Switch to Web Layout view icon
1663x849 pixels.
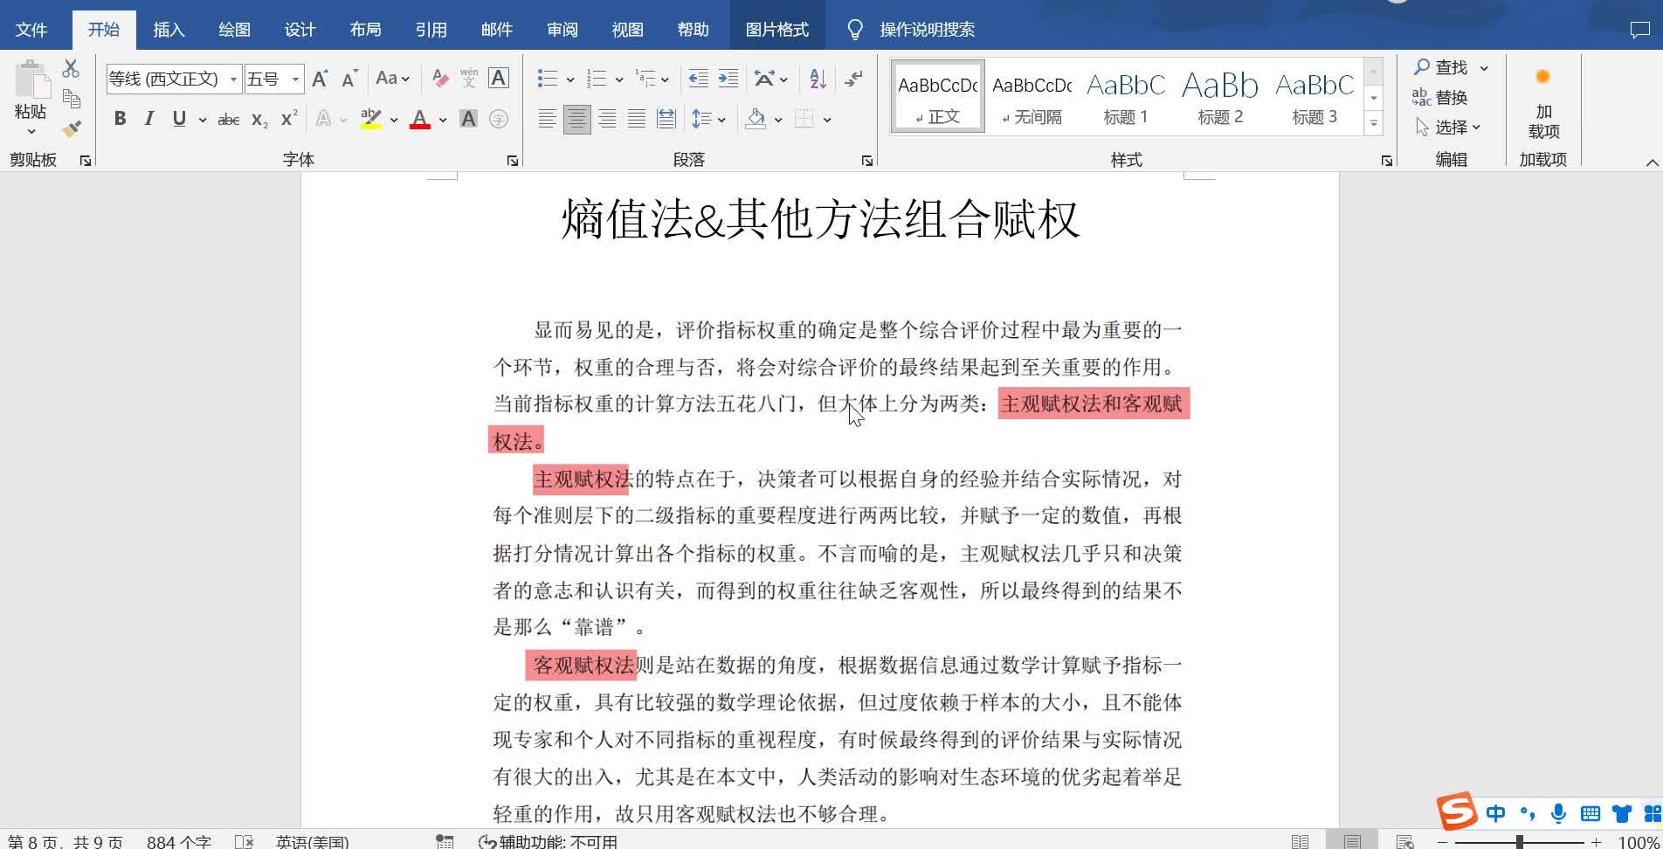click(1404, 841)
